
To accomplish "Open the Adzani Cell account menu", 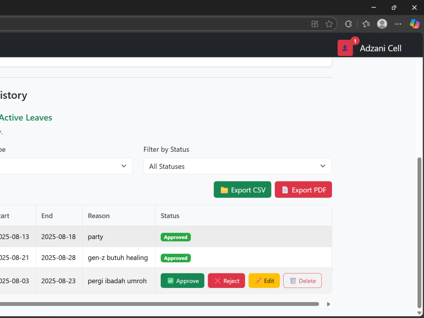I will click(380, 48).
